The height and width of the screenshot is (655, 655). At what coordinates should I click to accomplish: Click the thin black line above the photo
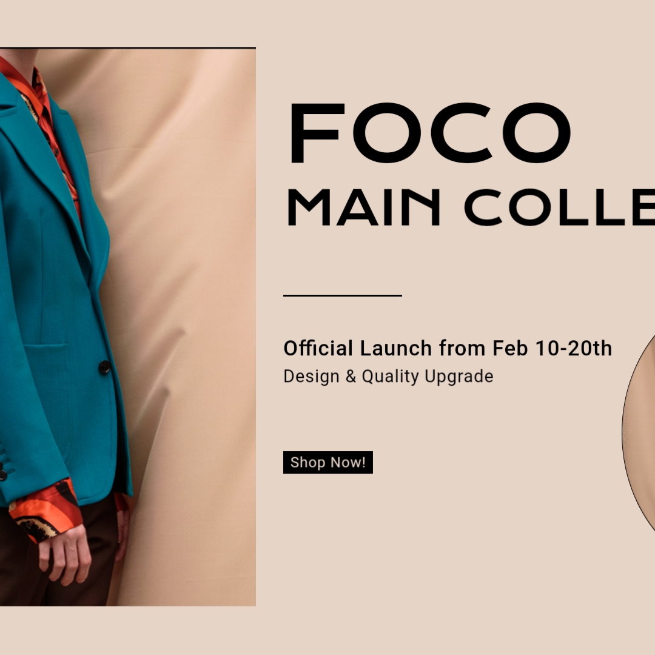(128, 48)
